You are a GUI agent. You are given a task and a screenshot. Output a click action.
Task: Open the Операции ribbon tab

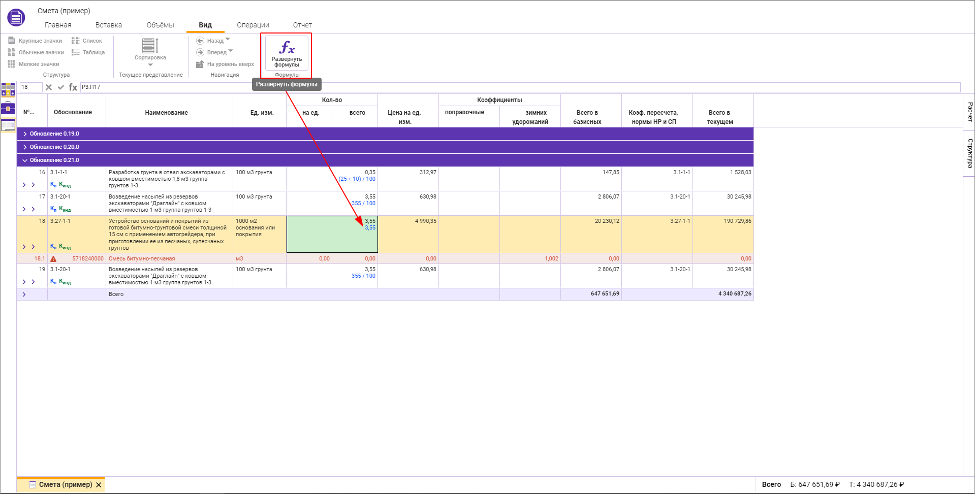coord(253,25)
